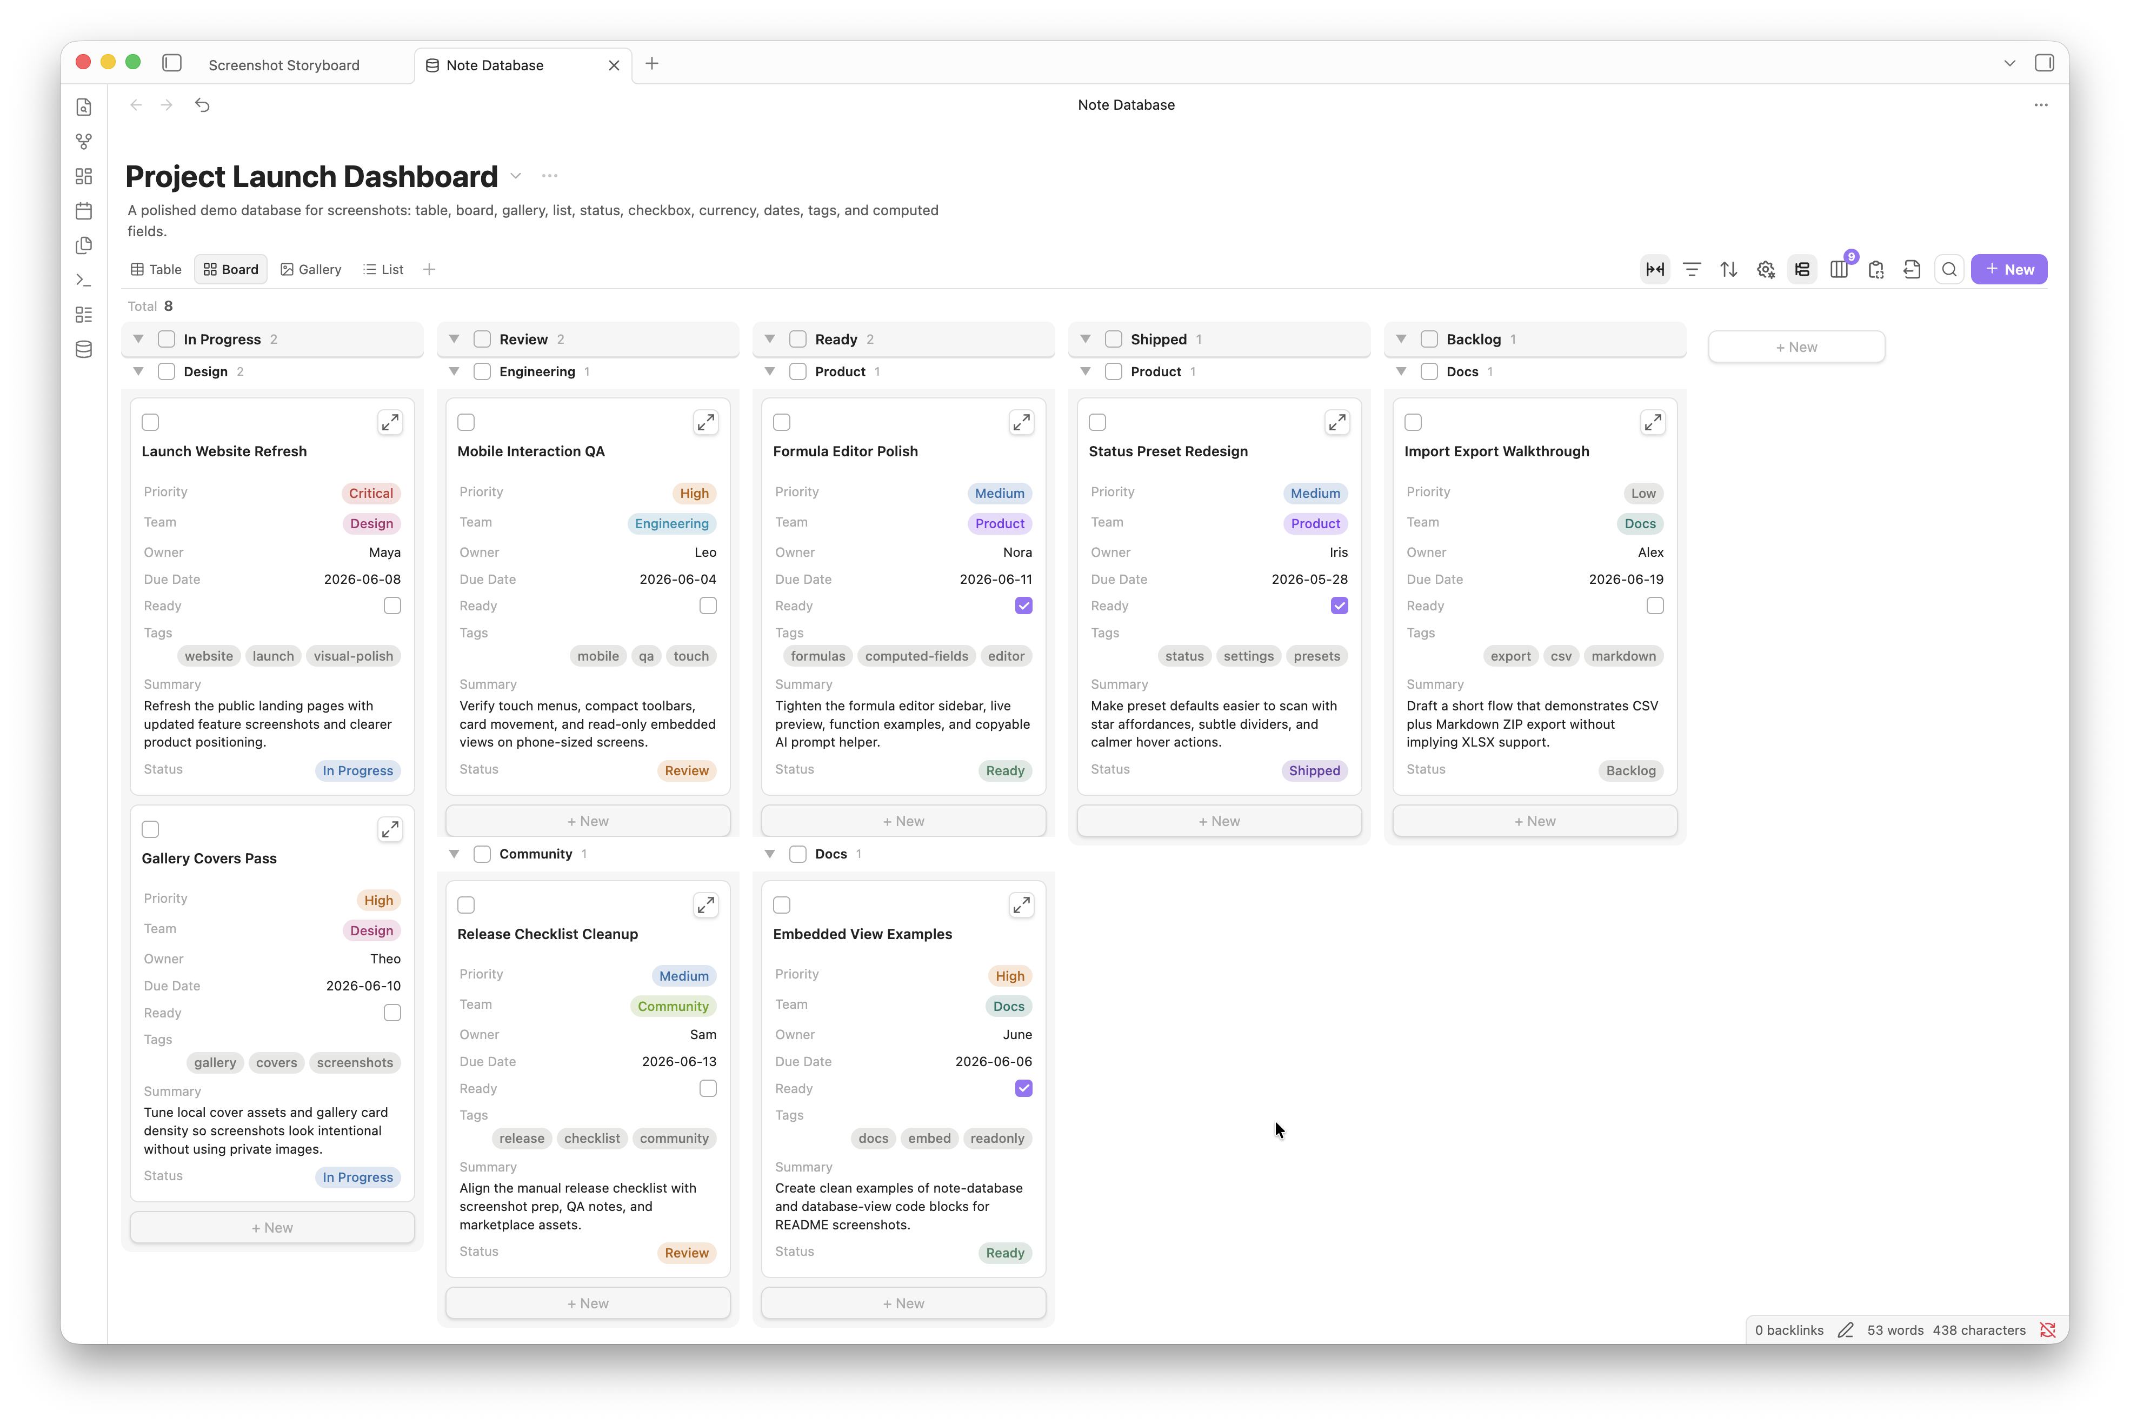This screenshot has width=2130, height=1424.
Task: Check the In Progress column checkbox
Action: click(x=166, y=339)
